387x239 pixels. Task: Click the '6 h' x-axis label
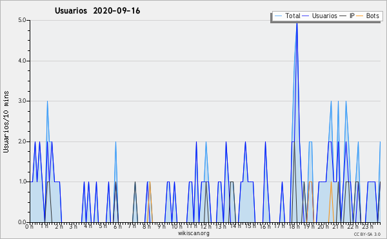coord(117,227)
